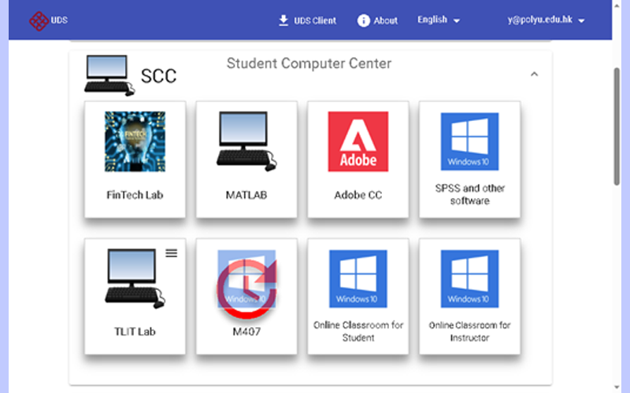Click the vertical page scrollbar

tap(617, 126)
